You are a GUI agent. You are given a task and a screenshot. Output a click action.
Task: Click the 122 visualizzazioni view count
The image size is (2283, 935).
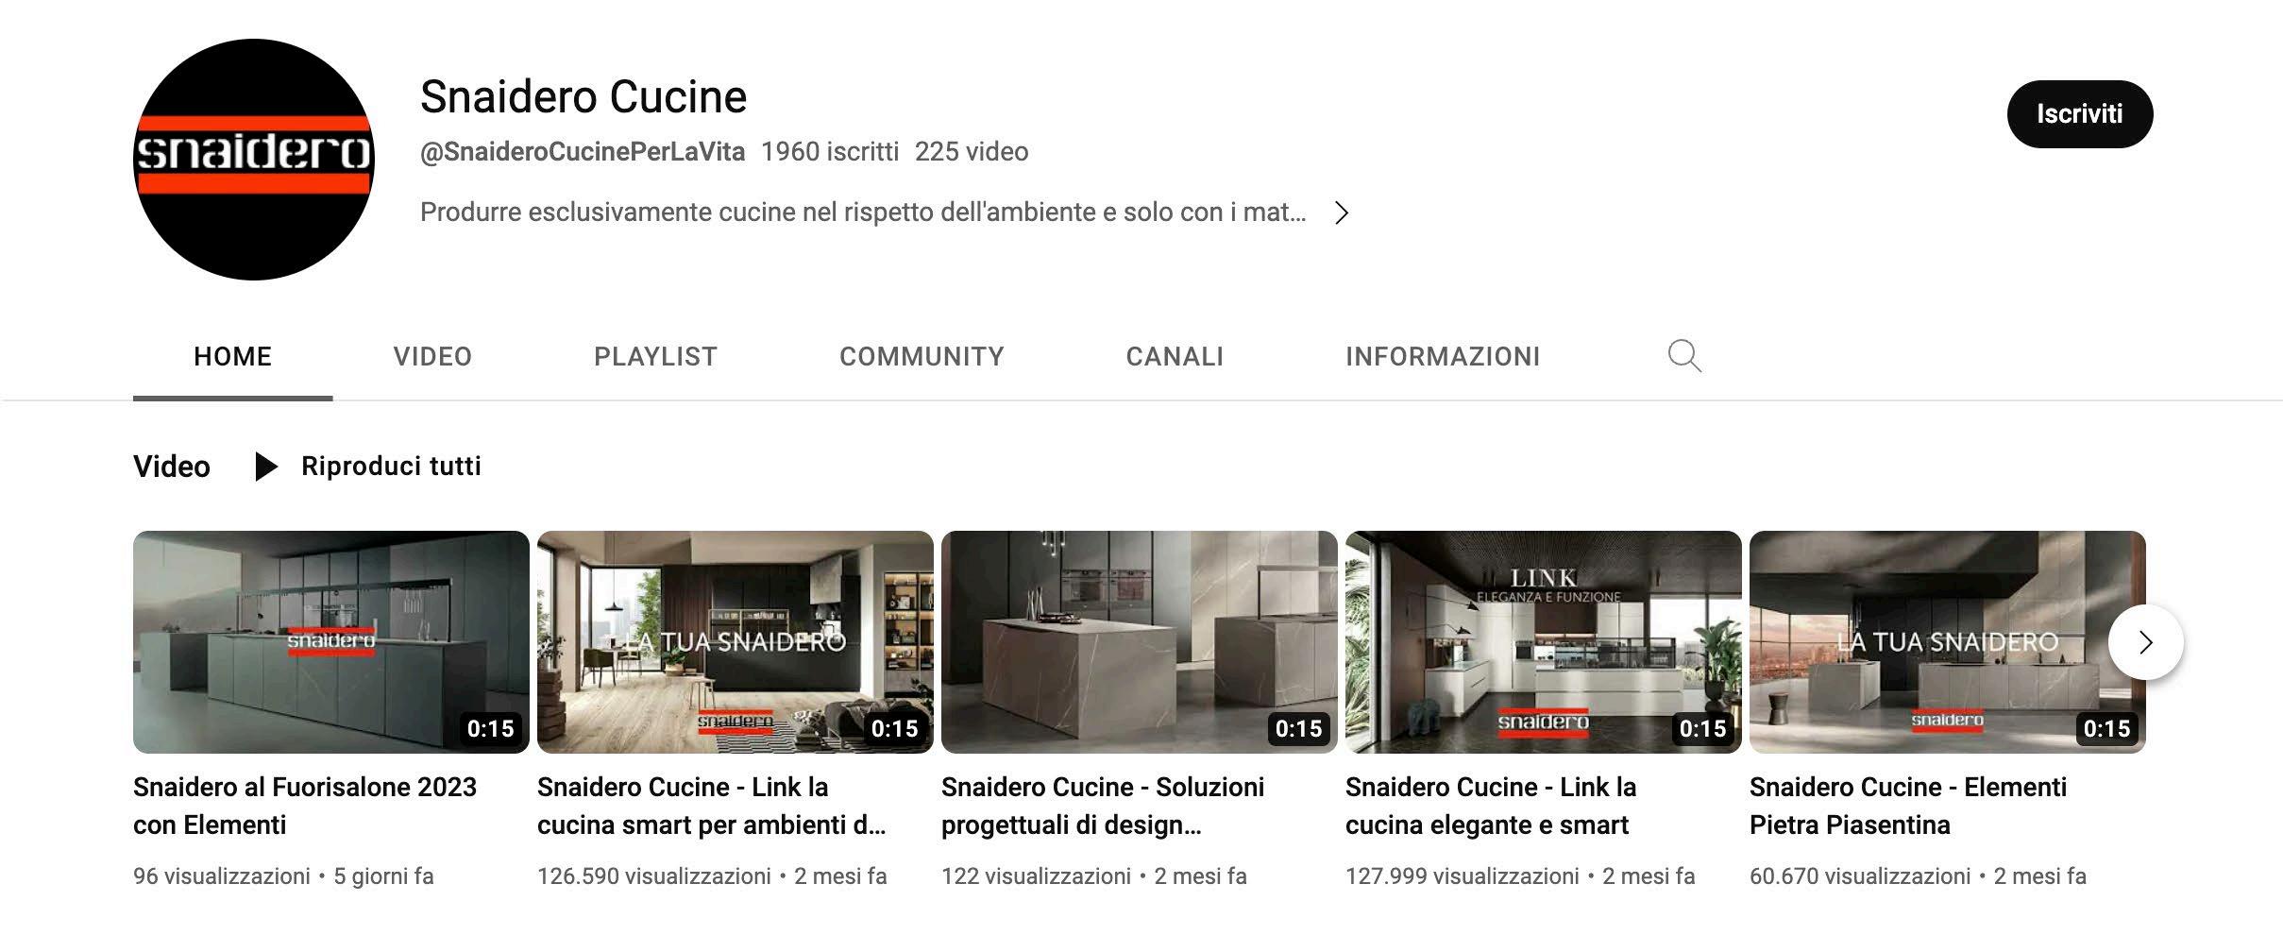1036,876
